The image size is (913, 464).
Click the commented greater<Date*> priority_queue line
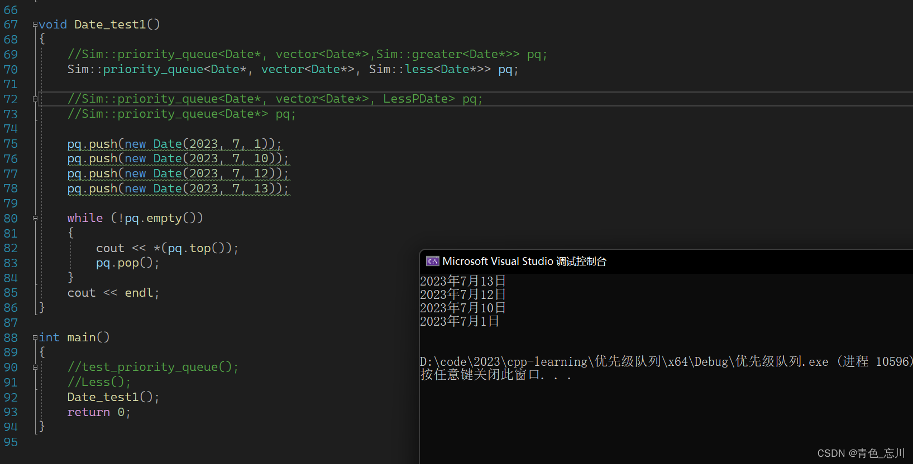tap(307, 54)
